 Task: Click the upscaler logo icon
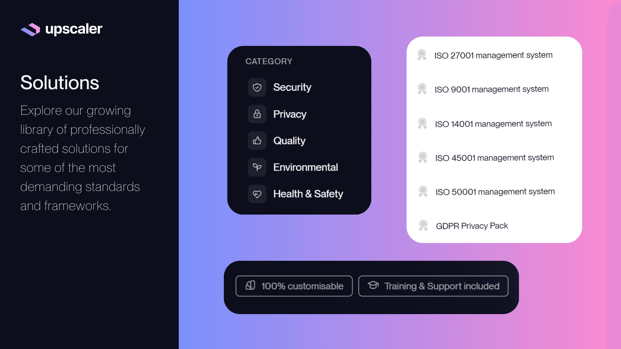(30, 29)
